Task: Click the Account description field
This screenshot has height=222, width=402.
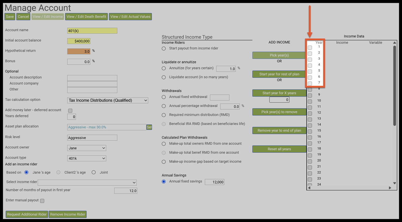Action: point(92,78)
